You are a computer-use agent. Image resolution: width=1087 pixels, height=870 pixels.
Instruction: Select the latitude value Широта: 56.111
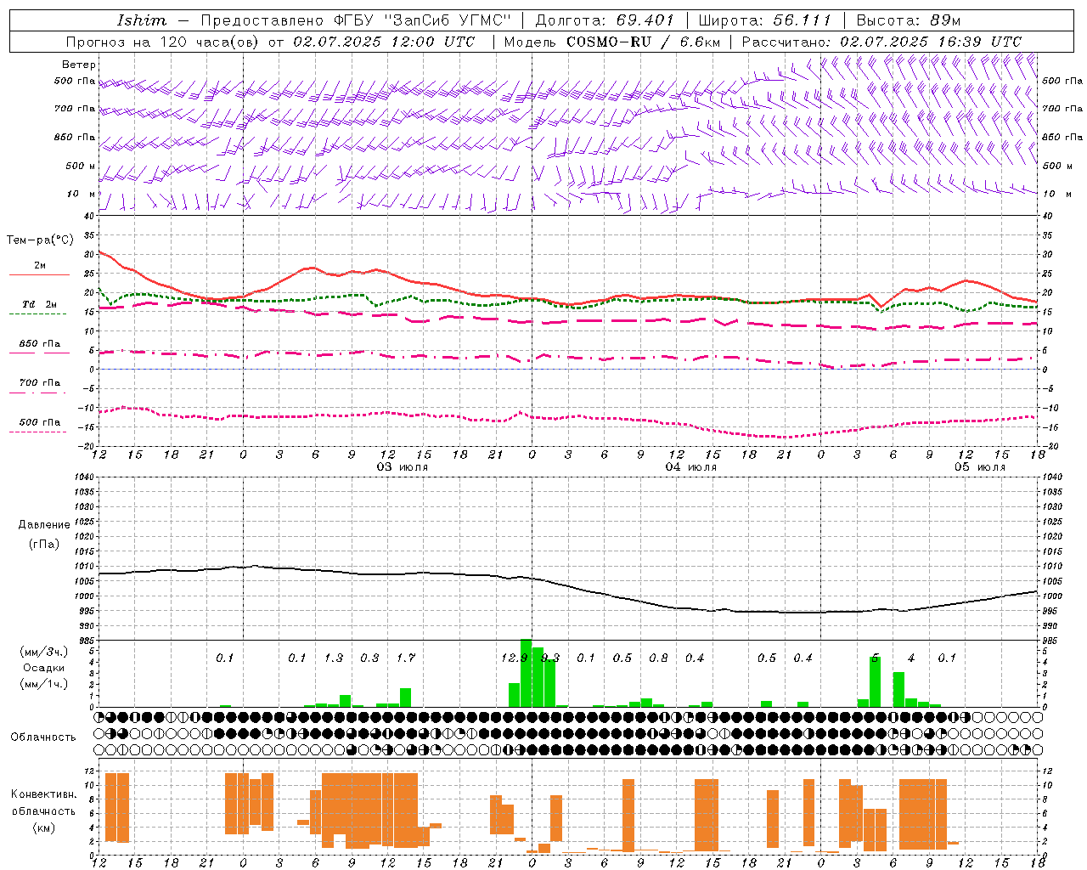pos(764,20)
